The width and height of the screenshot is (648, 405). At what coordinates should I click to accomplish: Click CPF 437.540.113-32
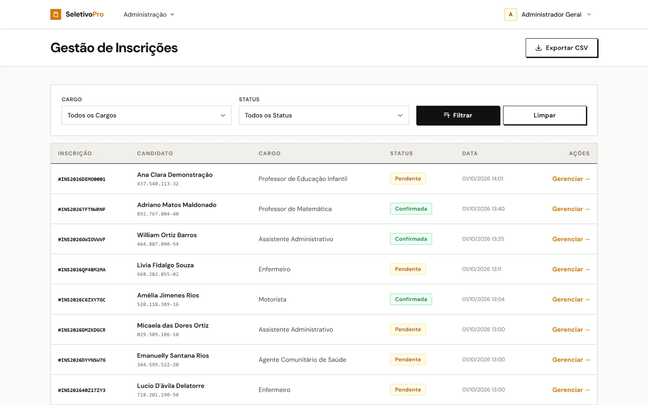coord(158,184)
